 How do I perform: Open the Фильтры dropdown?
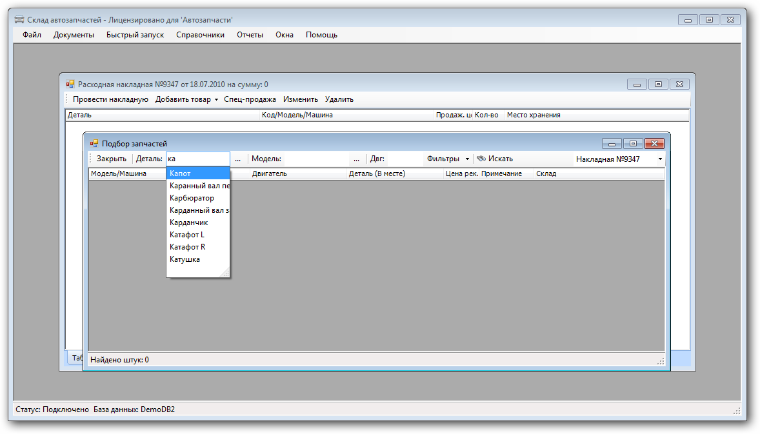(x=448, y=159)
